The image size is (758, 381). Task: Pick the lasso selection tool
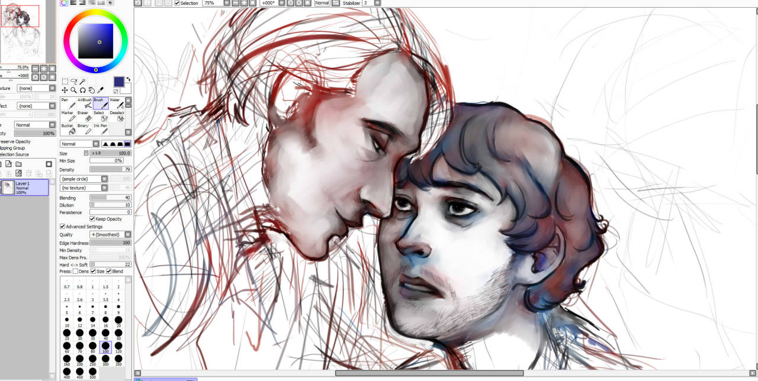click(73, 82)
